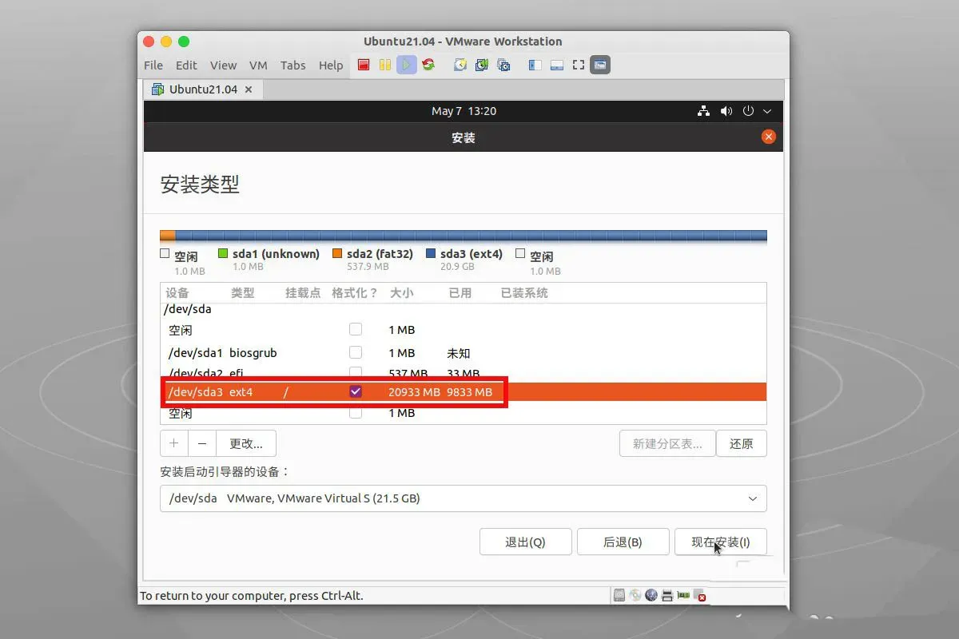The height and width of the screenshot is (639, 959).
Task: Click the yellow suspend VM toolbar icon
Action: coord(385,65)
